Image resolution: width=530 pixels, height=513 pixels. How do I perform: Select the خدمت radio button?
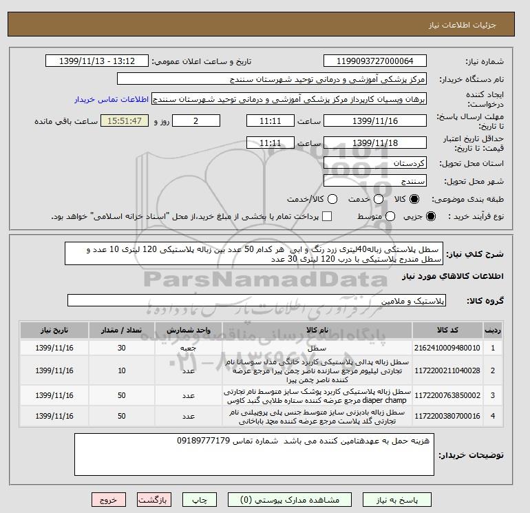(379, 199)
